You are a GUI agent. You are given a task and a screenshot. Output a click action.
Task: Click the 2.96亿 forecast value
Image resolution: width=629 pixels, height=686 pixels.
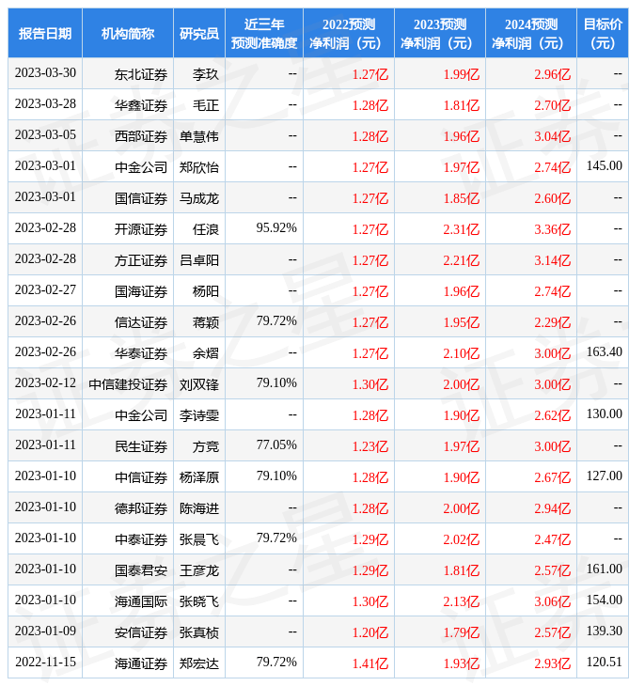[553, 74]
